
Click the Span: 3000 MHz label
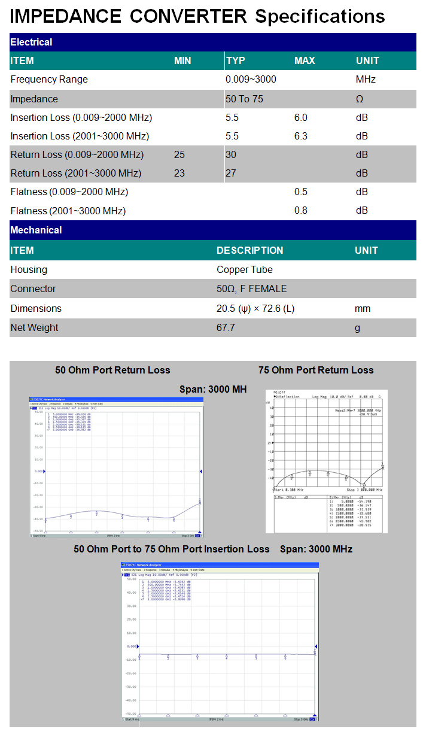(316, 549)
